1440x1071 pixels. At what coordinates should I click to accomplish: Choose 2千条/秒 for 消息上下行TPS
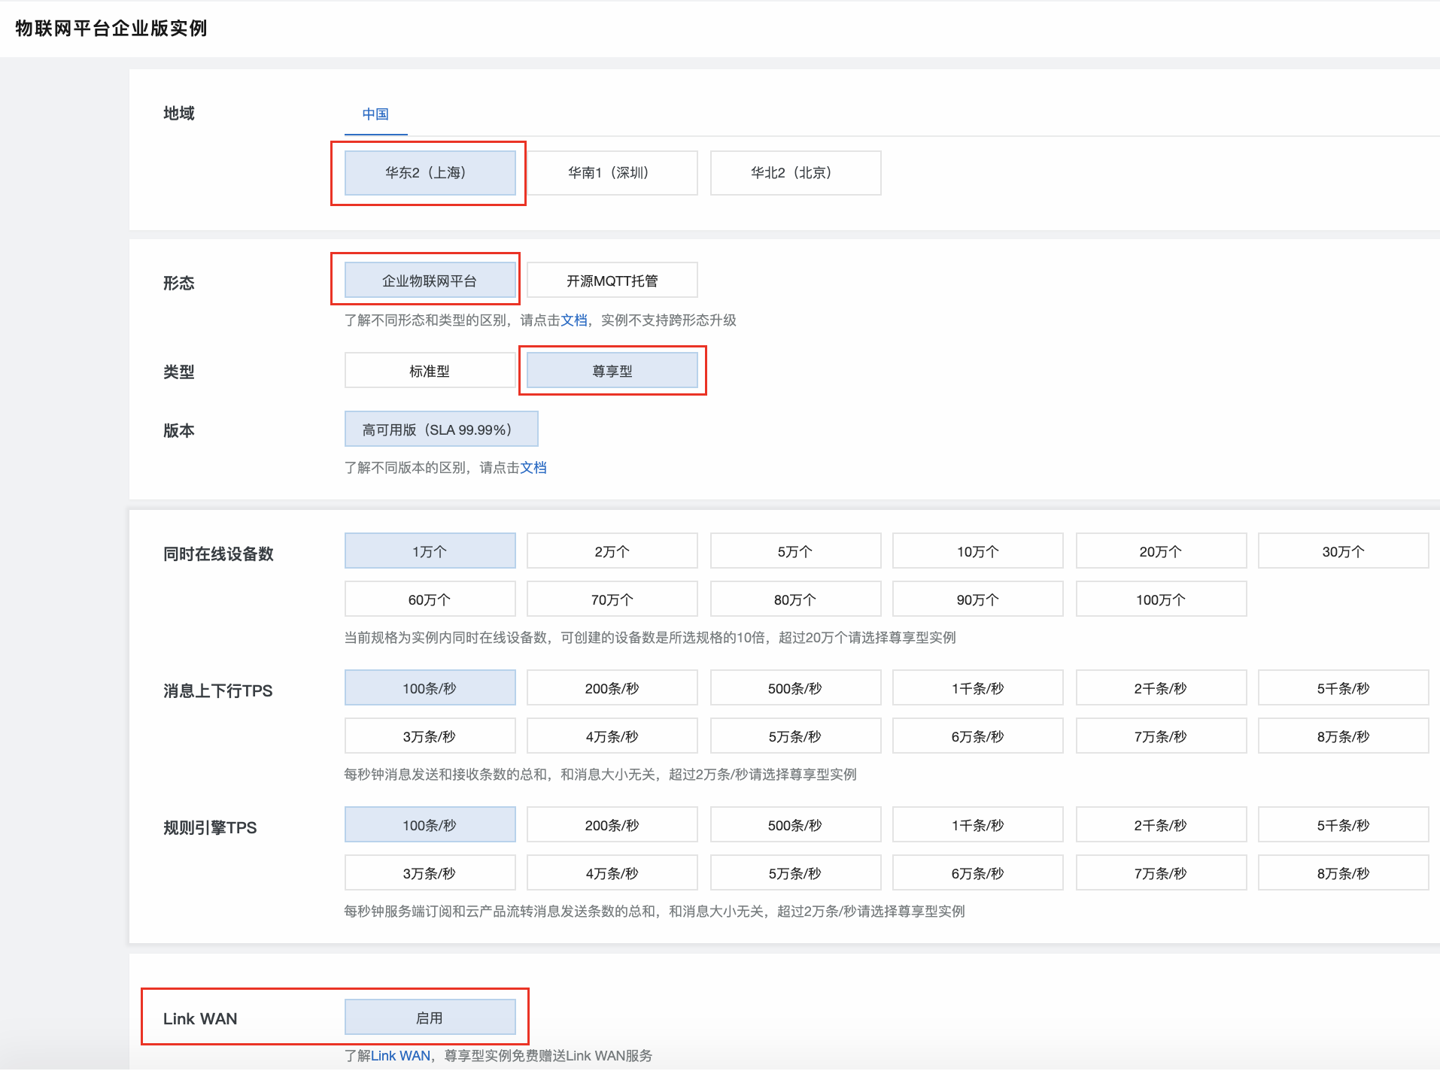pos(1161,688)
